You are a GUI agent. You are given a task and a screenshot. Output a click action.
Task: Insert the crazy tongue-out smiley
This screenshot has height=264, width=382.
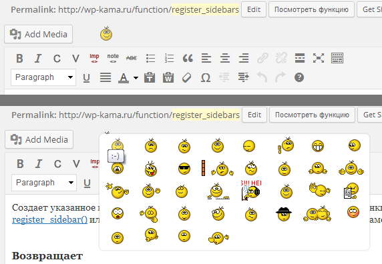(x=151, y=169)
